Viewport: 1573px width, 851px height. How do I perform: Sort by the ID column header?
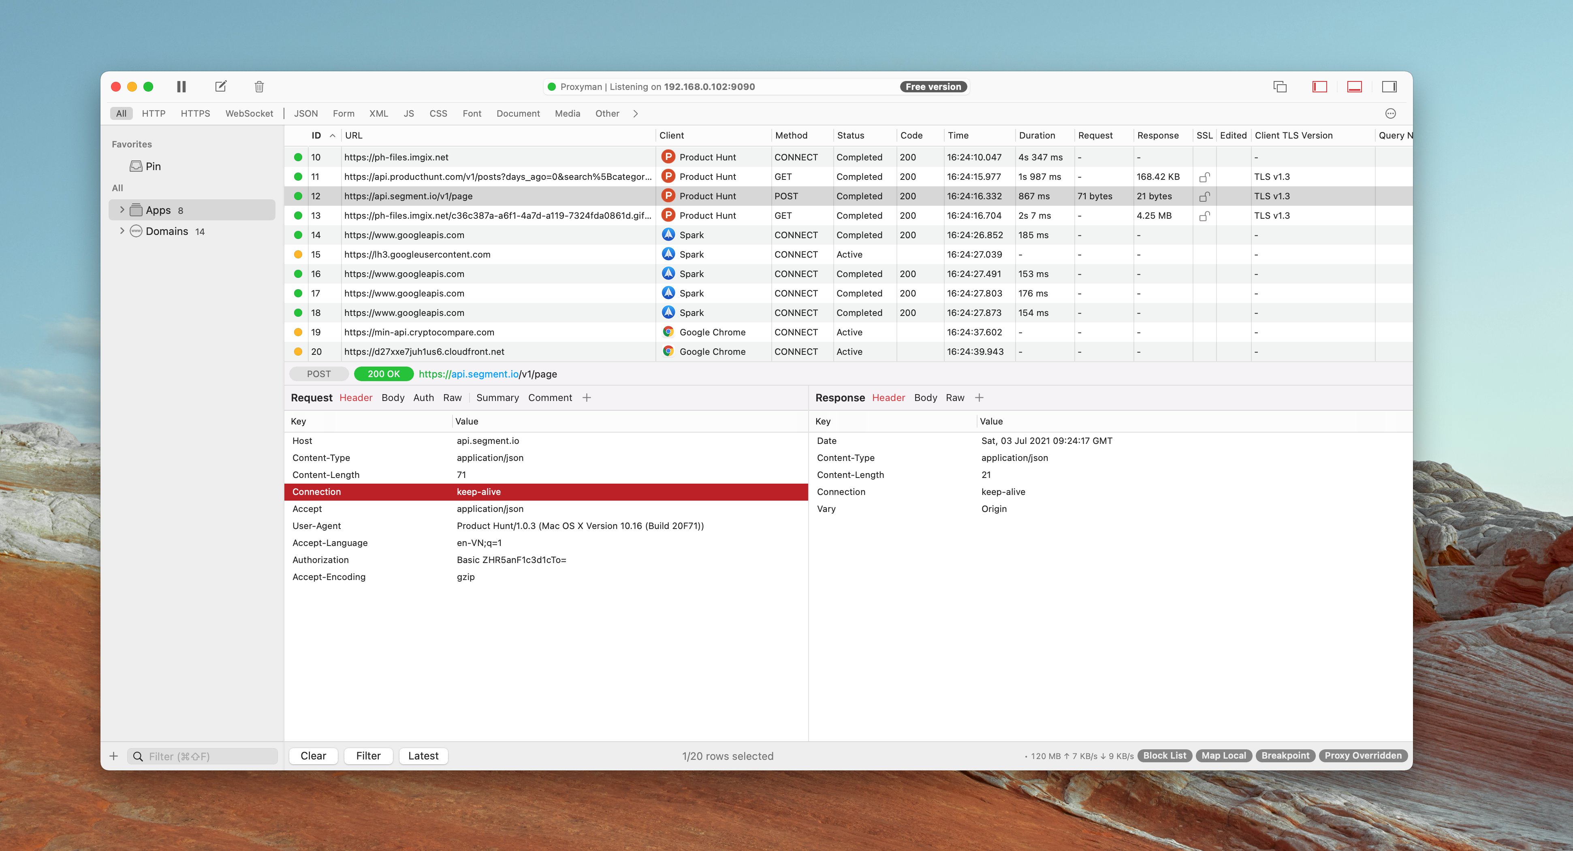[x=316, y=136]
